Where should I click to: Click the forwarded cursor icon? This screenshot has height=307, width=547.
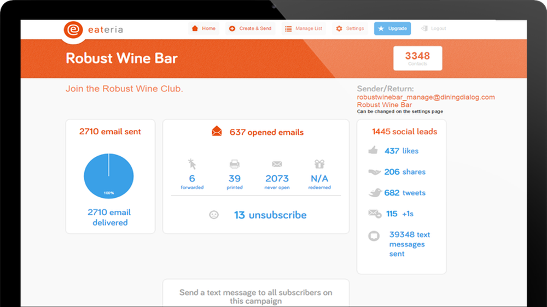pyautogui.click(x=192, y=164)
